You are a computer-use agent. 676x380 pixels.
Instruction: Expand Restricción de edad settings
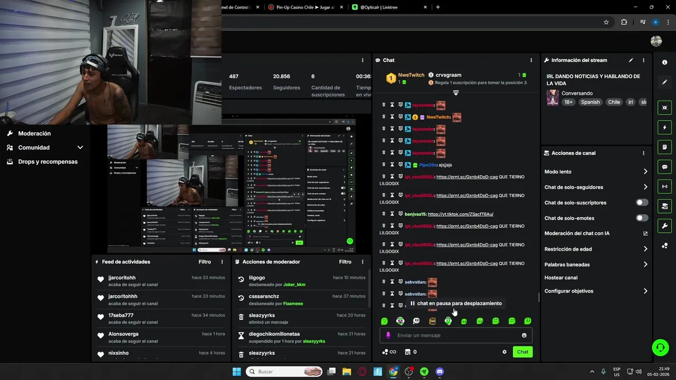pos(645,249)
